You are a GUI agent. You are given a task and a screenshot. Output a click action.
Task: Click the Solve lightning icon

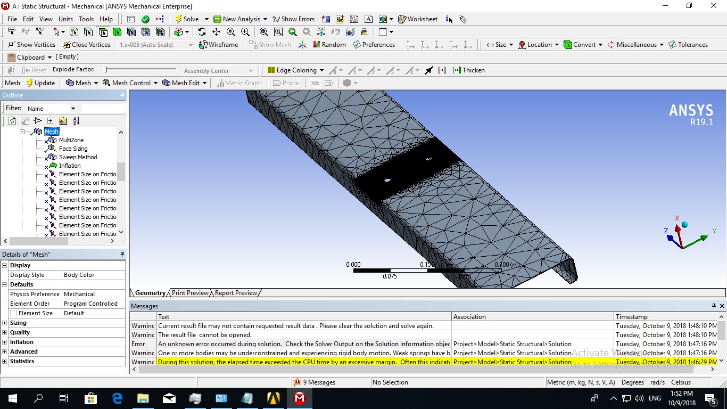click(x=179, y=19)
